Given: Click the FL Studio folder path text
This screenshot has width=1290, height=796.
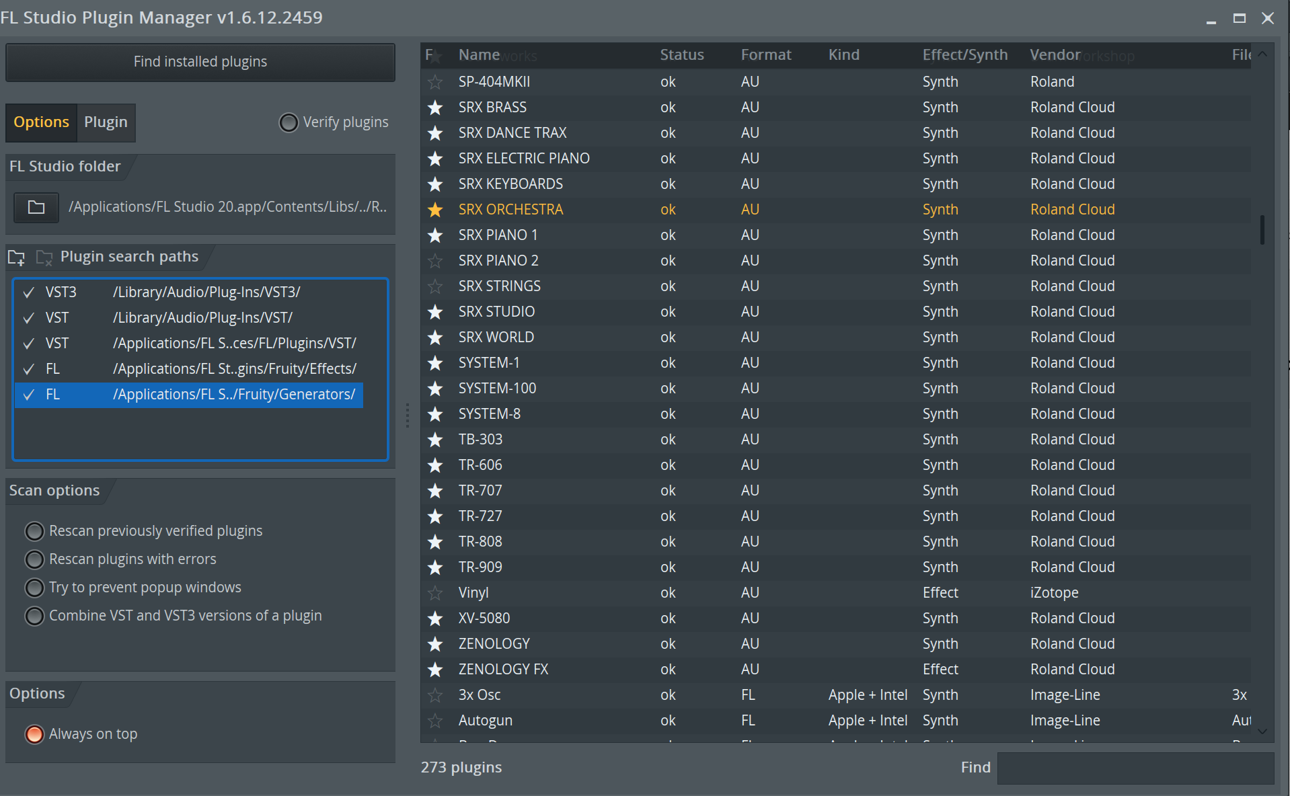Looking at the screenshot, I should point(227,207).
